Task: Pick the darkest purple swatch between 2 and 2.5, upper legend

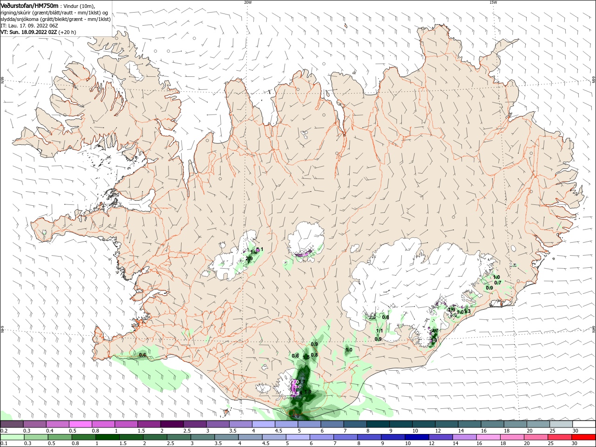Action: (x=171, y=424)
